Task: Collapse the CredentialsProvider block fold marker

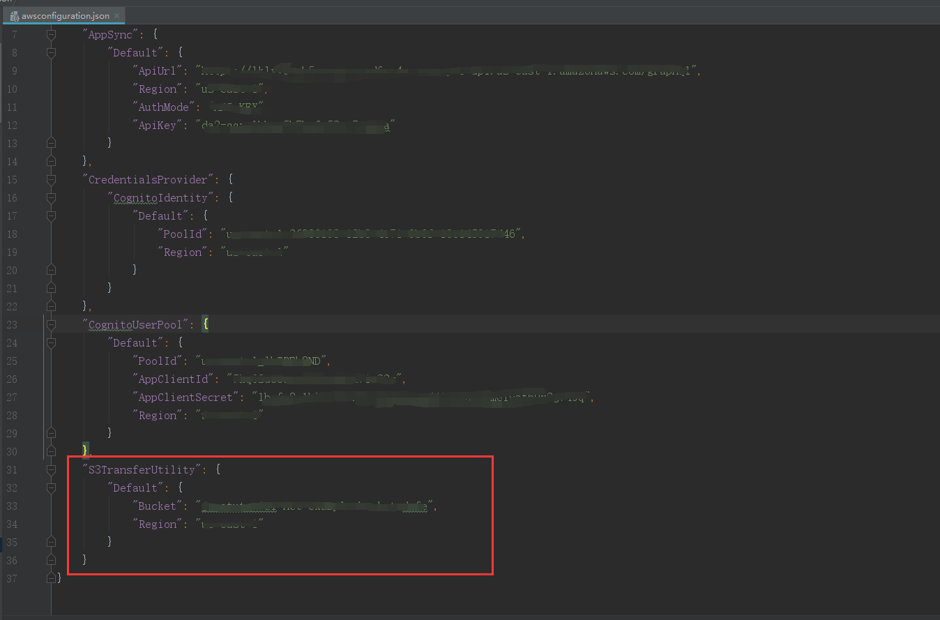Action: tap(50, 179)
